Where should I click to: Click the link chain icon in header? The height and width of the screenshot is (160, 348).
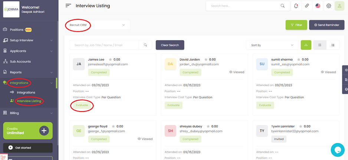[307, 6]
